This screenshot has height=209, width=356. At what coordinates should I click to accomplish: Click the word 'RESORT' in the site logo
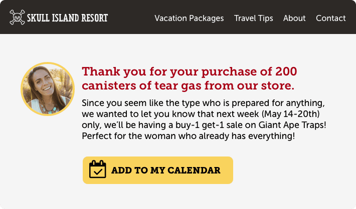(95, 18)
